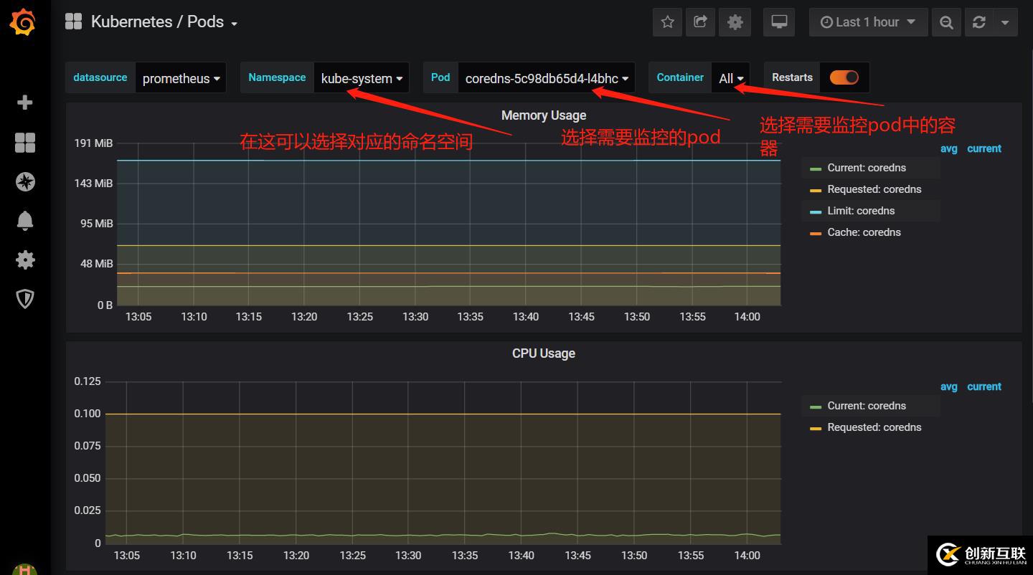This screenshot has height=575, width=1033.
Task: Click yellow swatch of Memory Requested: coredns
Action: pyautogui.click(x=815, y=190)
